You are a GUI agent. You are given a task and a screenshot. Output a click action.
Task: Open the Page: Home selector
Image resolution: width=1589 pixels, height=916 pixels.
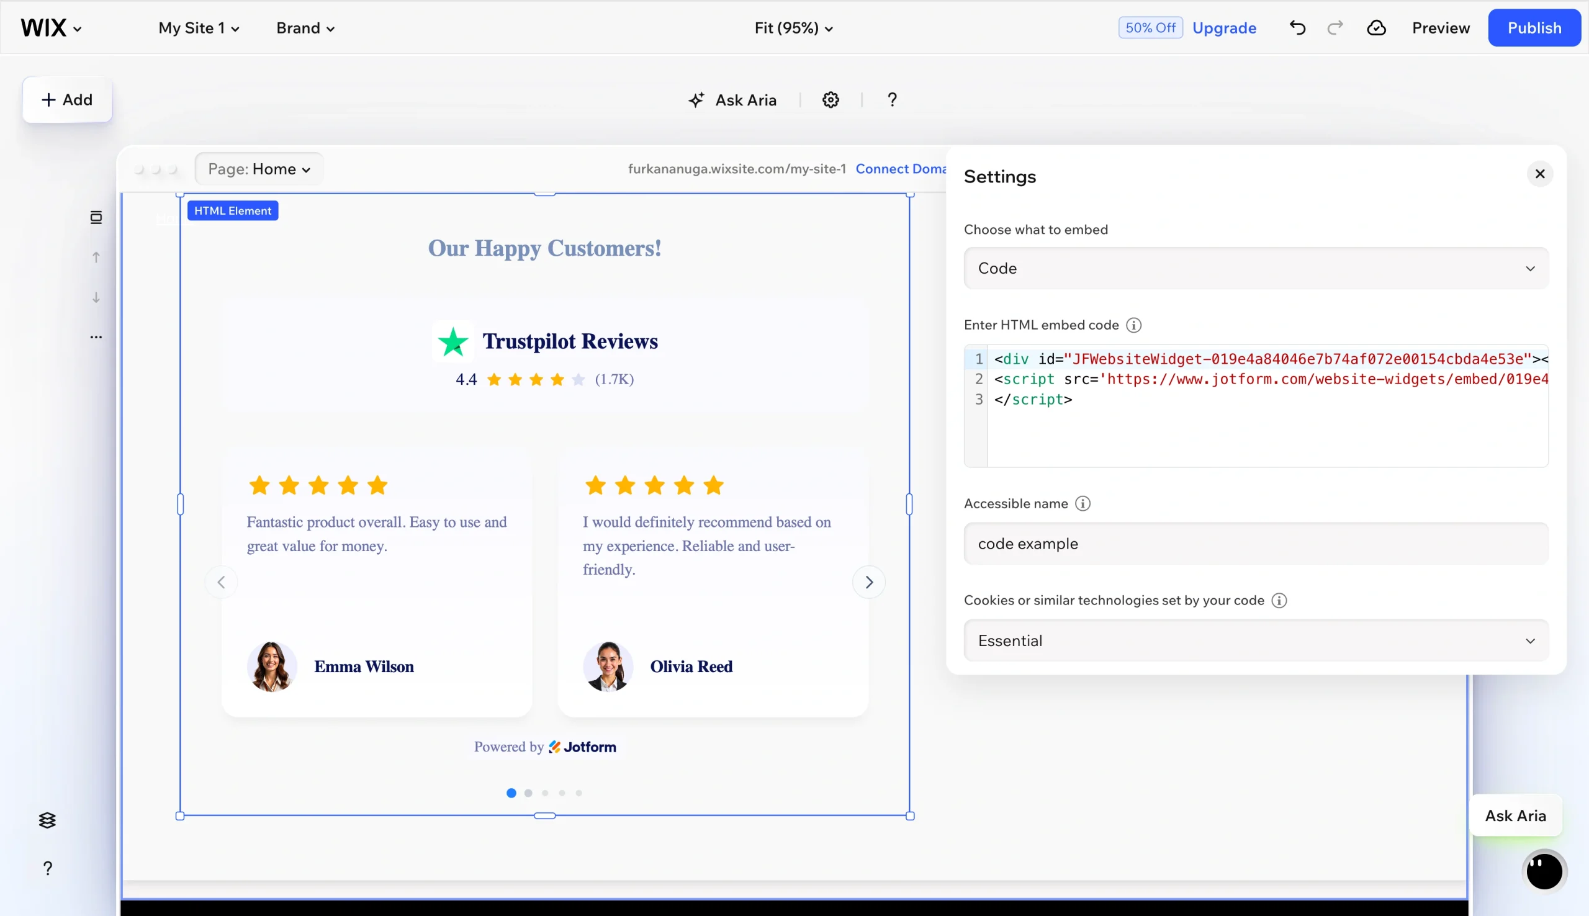click(x=259, y=169)
